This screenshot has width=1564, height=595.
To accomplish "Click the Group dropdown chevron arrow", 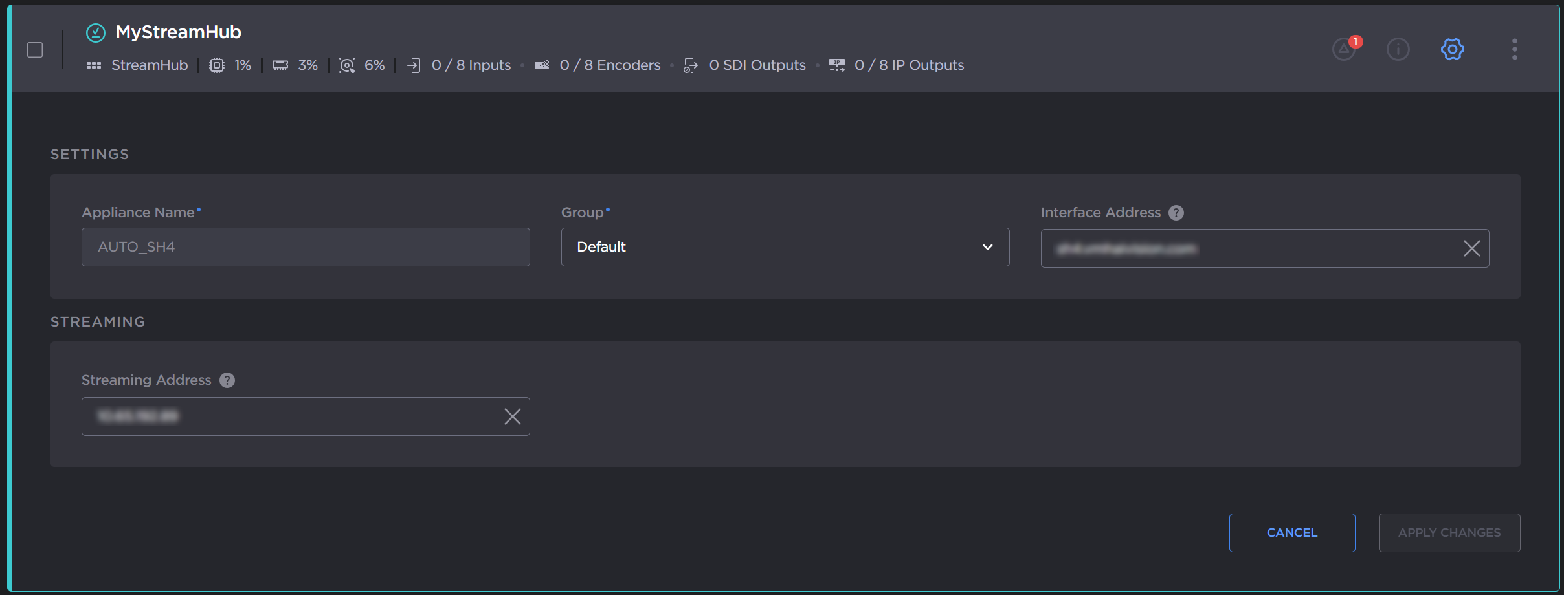I will [988, 247].
